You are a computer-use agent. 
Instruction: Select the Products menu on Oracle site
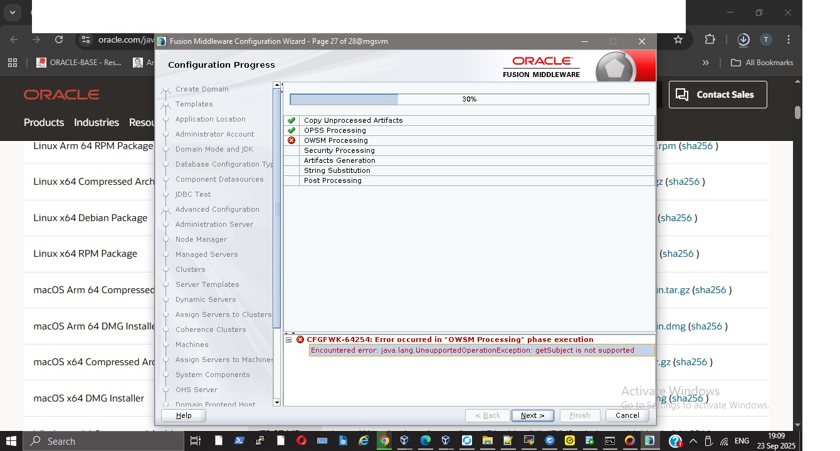pyautogui.click(x=44, y=122)
